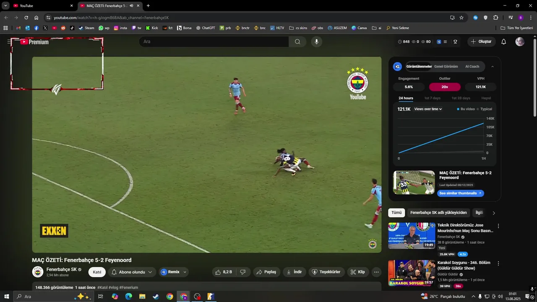Viewport: 537px width, 302px height.
Task: Open more actions three-dot menu under video
Action: (376, 272)
